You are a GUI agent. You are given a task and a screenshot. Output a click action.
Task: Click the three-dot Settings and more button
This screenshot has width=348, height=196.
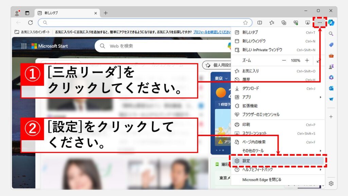point(319,22)
